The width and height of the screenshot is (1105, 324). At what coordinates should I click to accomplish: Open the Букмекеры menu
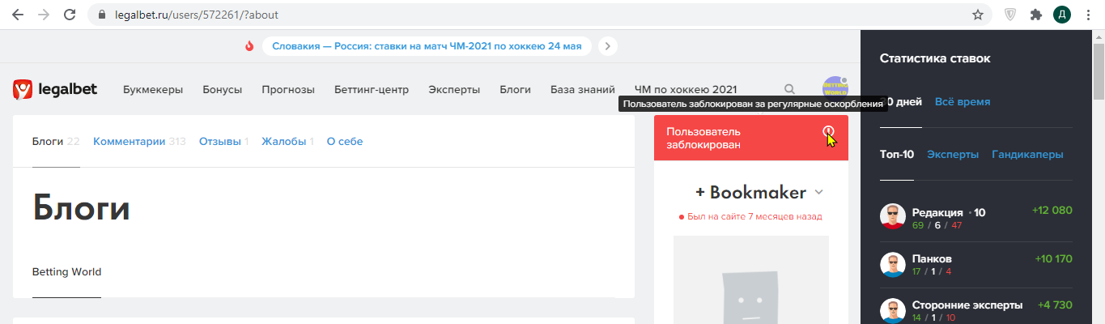click(153, 89)
